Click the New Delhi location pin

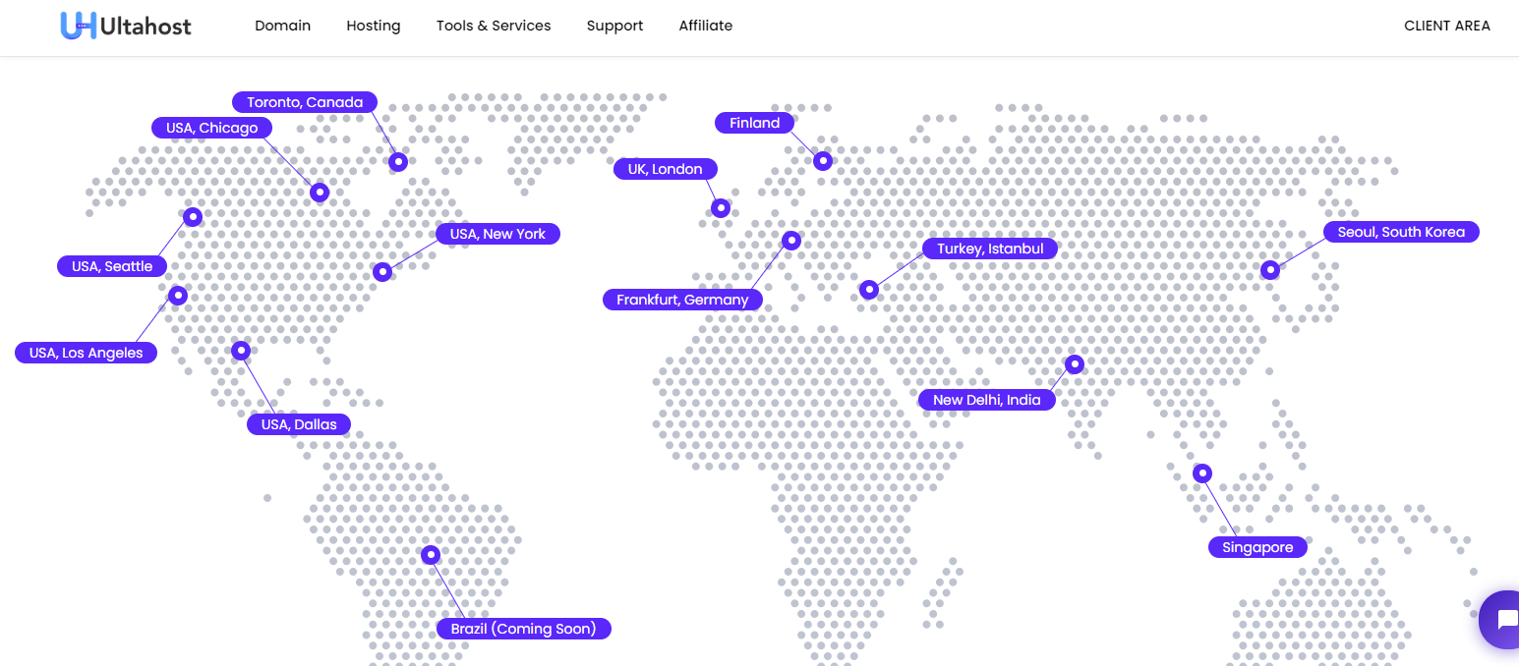[x=1075, y=364]
